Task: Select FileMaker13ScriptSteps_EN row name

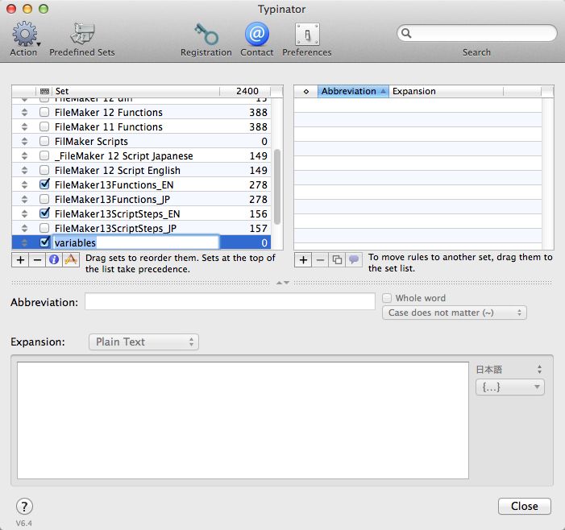Action: tap(117, 214)
